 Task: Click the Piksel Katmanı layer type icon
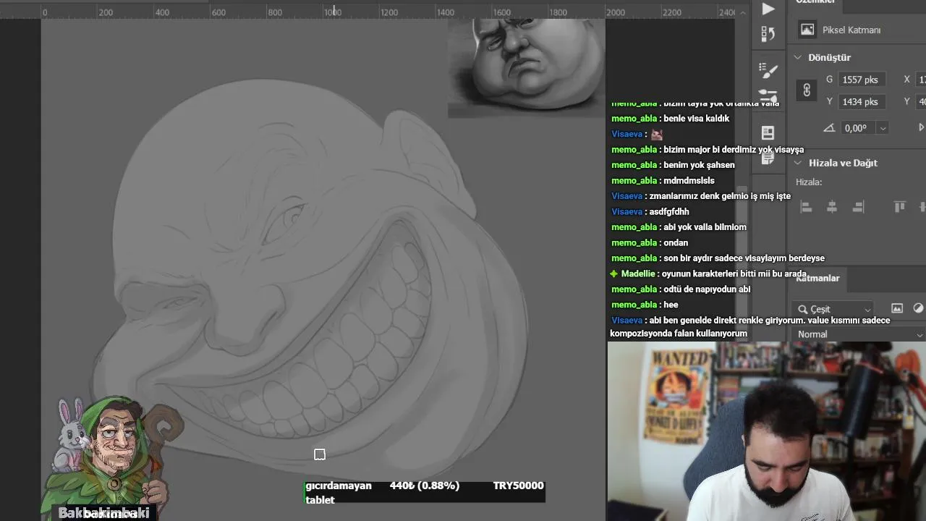pos(807,30)
